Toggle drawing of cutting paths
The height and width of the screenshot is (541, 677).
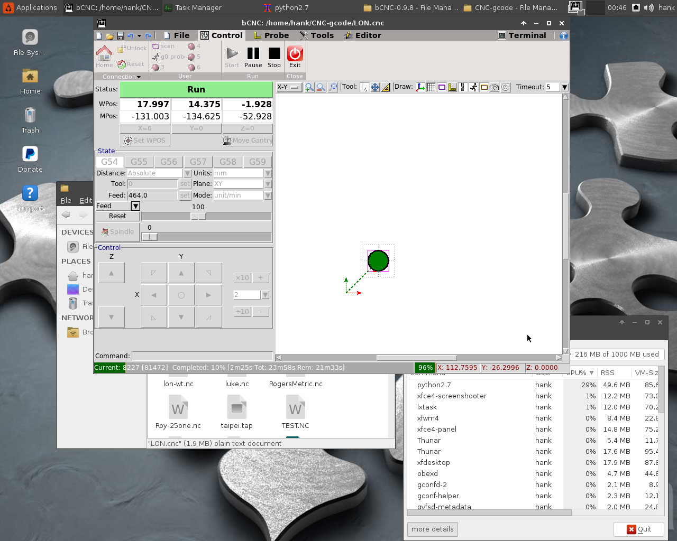(x=463, y=87)
